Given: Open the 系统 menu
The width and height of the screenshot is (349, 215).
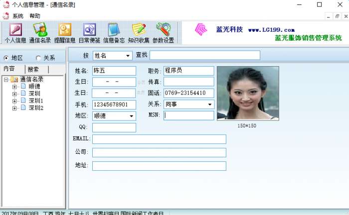Looking at the screenshot, I should pyautogui.click(x=17, y=16).
